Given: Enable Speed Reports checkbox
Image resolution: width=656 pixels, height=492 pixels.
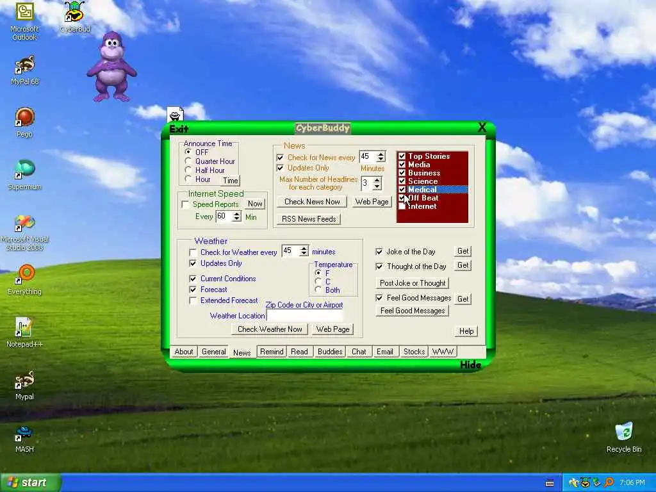Looking at the screenshot, I should (x=185, y=204).
